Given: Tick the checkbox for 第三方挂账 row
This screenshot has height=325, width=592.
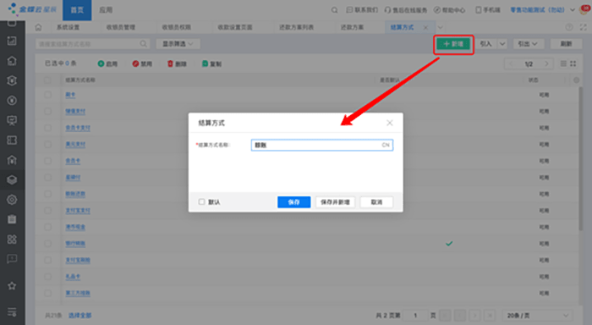Looking at the screenshot, I should 47,293.
